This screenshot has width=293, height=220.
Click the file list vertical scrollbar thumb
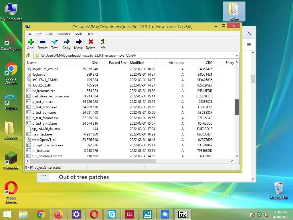pyautogui.click(x=237, y=107)
